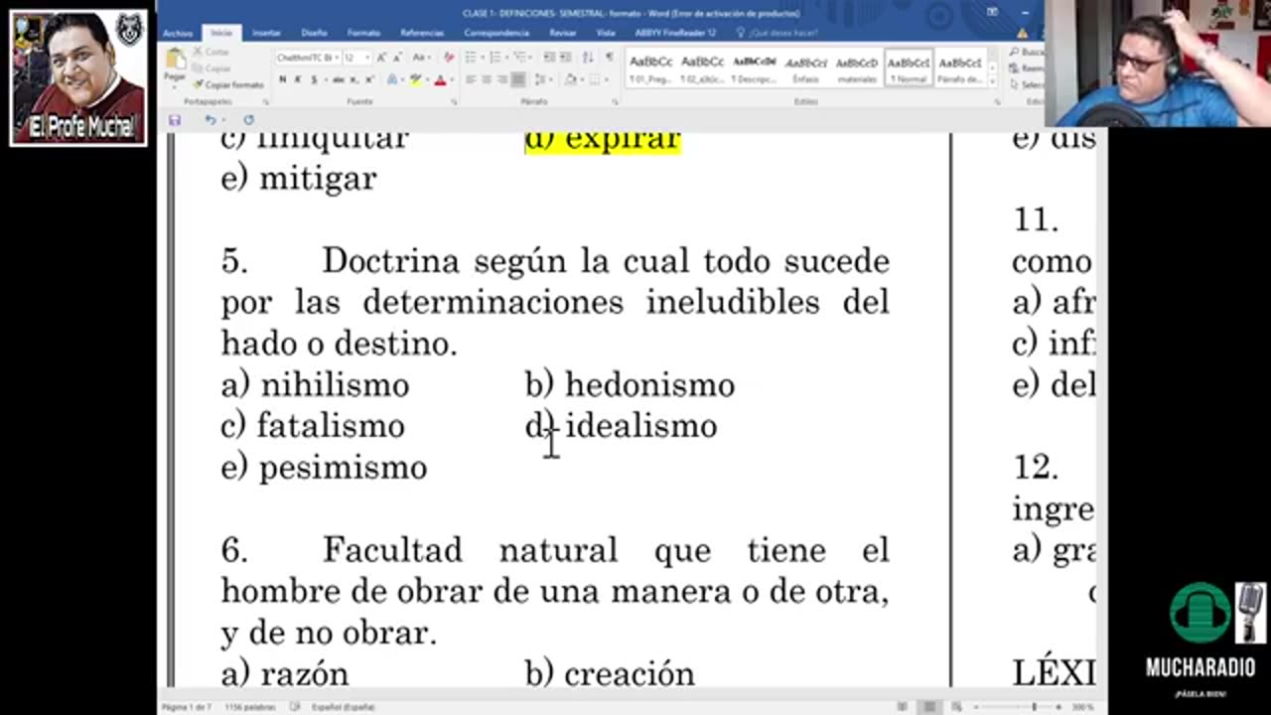Switch to Correspondencia tab

(496, 33)
